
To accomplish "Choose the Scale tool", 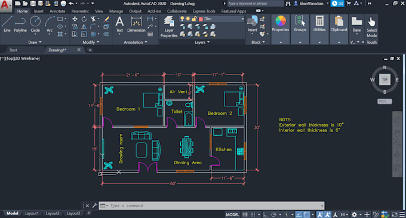I will click(84, 34).
